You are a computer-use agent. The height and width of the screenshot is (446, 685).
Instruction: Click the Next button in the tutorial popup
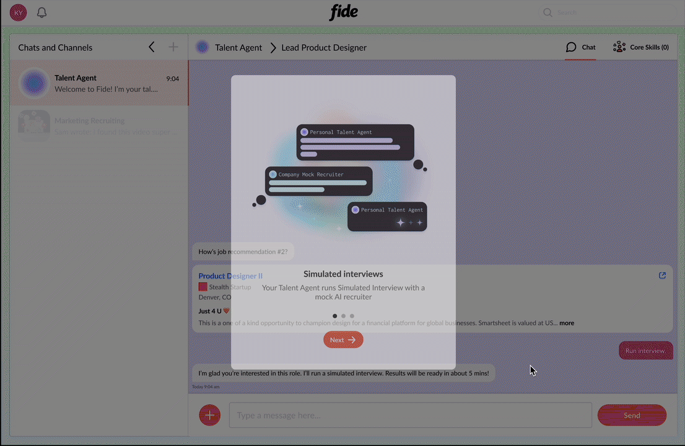tap(343, 339)
